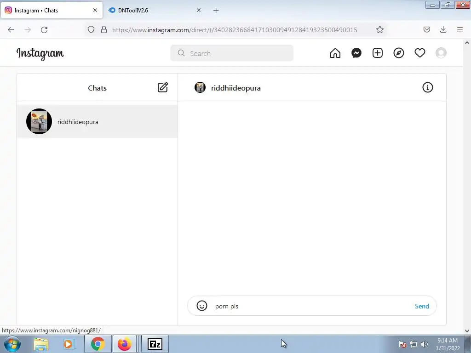Click Firefox icon in taskbar
The image size is (471, 353).
124,344
